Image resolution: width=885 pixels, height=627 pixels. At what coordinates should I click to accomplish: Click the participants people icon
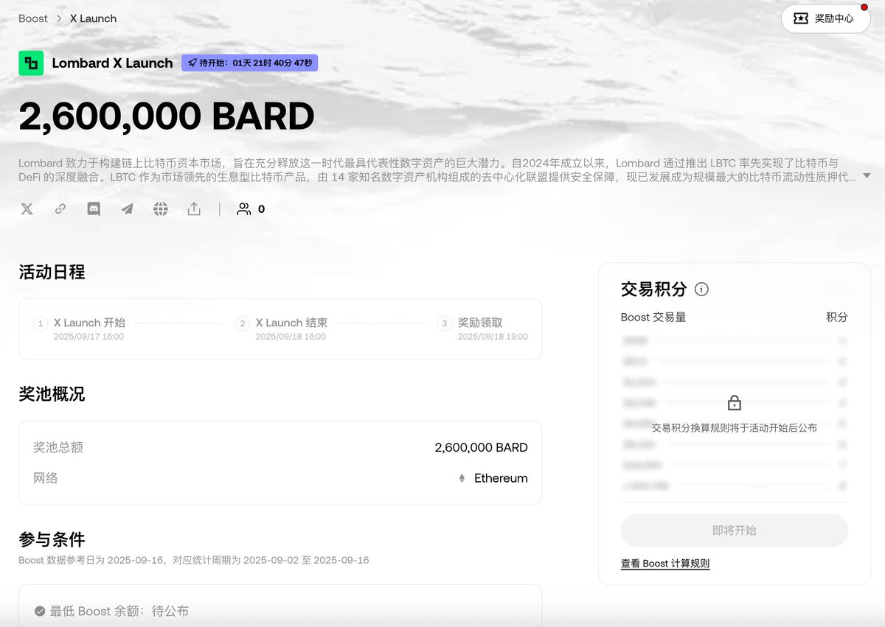(x=243, y=209)
